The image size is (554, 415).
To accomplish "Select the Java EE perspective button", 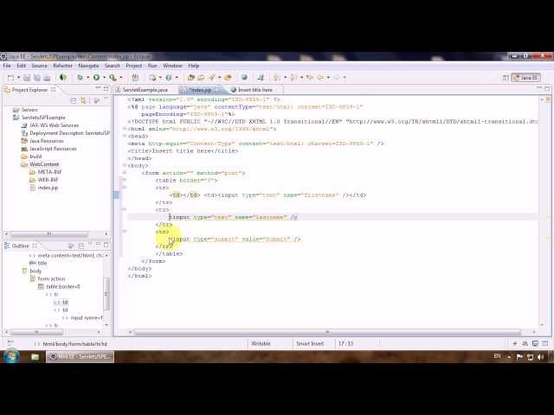I will [525, 78].
